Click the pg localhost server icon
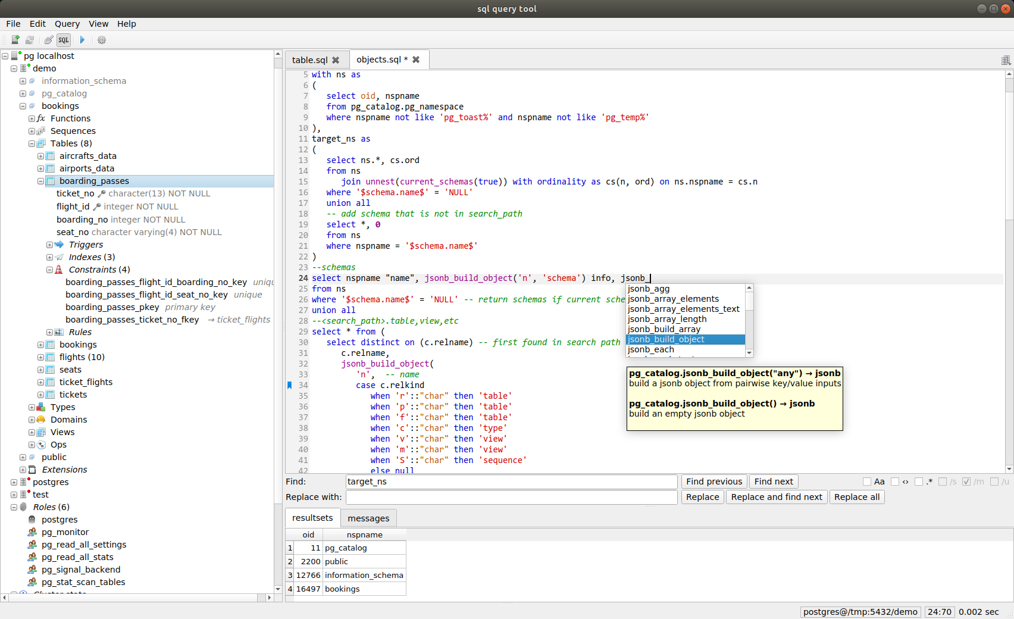The image size is (1014, 619). point(16,55)
